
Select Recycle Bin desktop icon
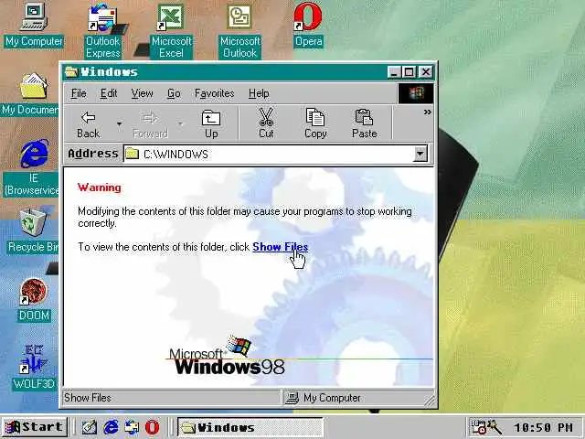(33, 231)
